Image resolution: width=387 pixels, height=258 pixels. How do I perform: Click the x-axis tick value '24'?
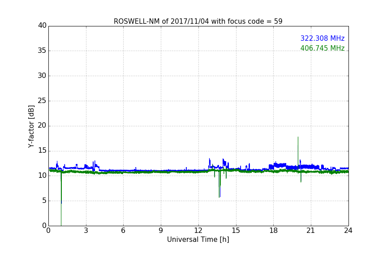348,231
